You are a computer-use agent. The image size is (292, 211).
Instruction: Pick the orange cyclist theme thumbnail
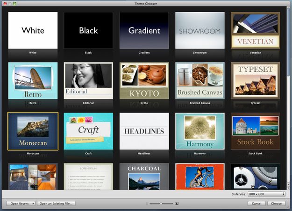click(200, 177)
